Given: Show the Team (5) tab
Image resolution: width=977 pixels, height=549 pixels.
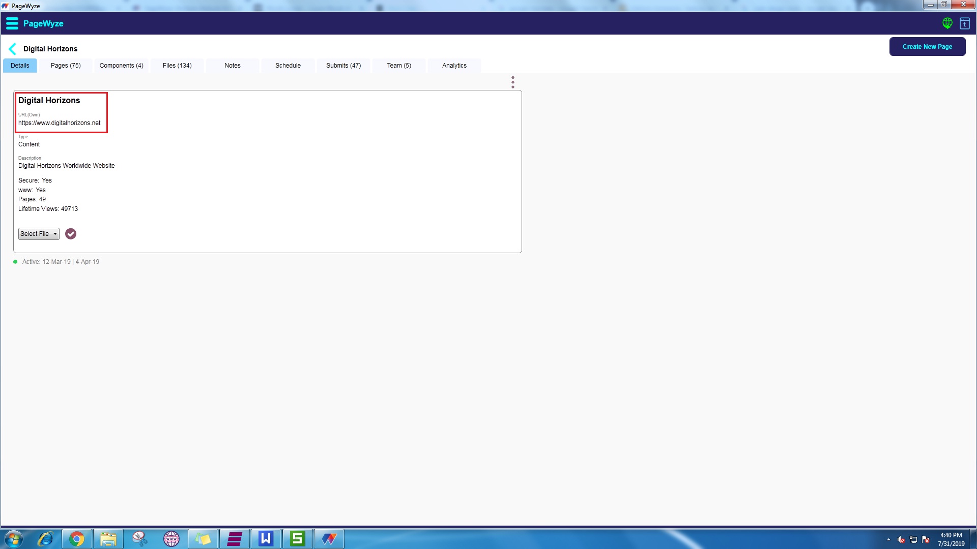Looking at the screenshot, I should click(398, 66).
